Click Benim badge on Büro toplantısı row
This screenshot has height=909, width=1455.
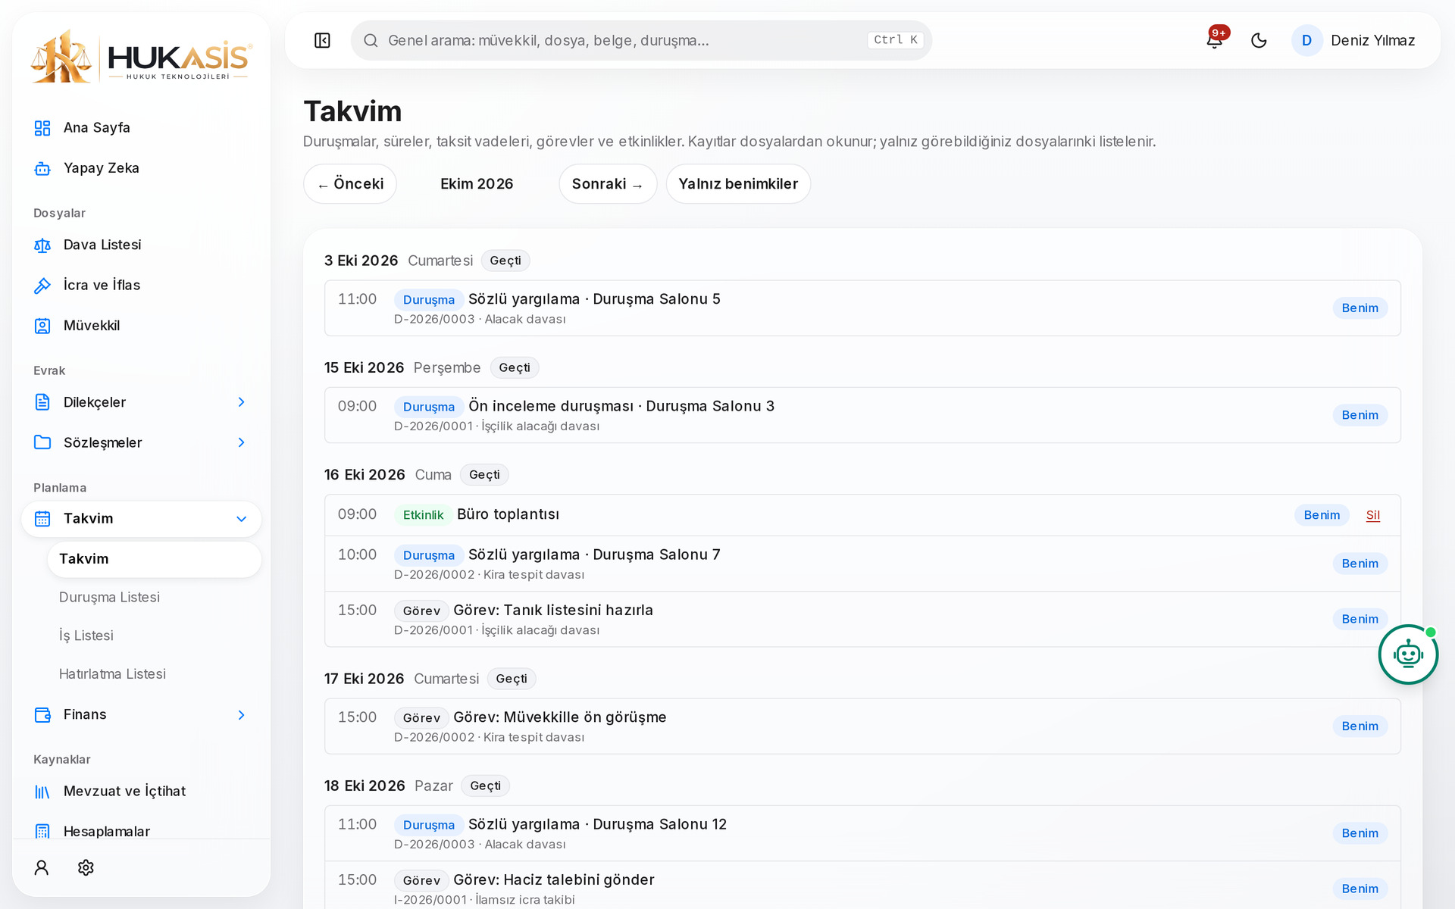point(1322,515)
